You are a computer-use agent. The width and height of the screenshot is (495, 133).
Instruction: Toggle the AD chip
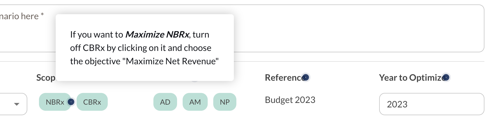click(x=165, y=102)
